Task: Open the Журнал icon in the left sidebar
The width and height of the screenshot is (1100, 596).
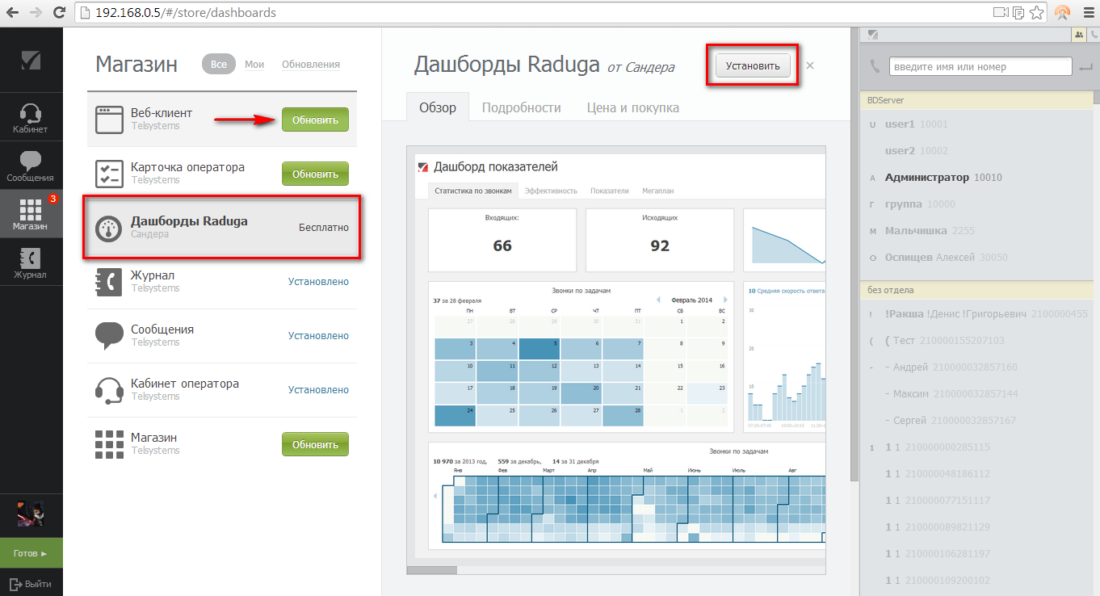Action: pyautogui.click(x=31, y=263)
